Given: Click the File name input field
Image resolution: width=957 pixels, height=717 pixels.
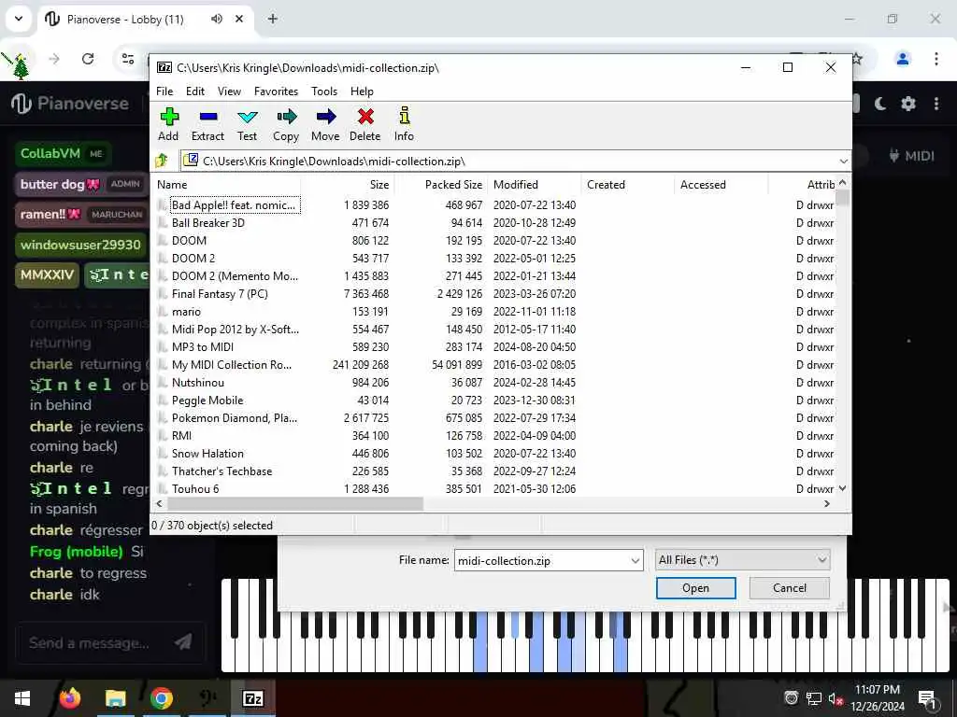Looking at the screenshot, I should [541, 560].
